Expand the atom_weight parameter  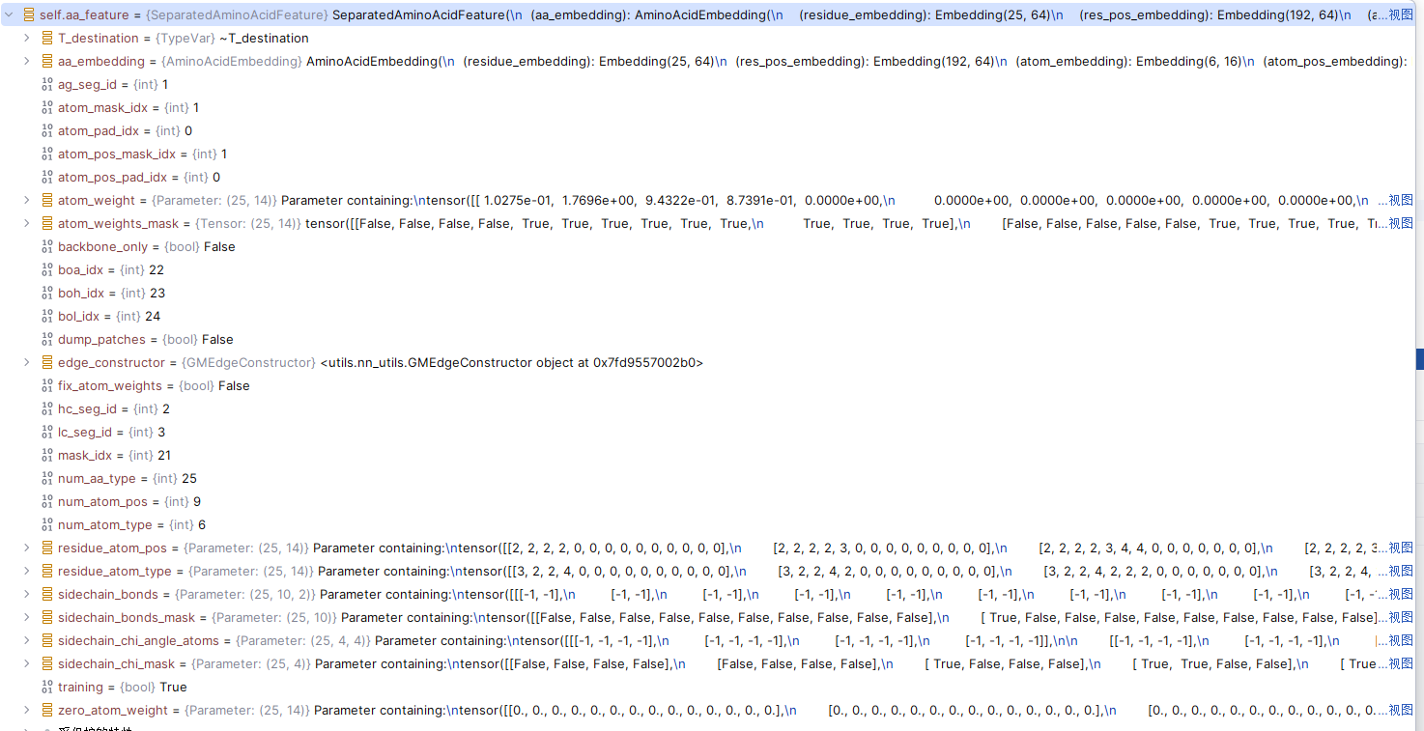[28, 200]
